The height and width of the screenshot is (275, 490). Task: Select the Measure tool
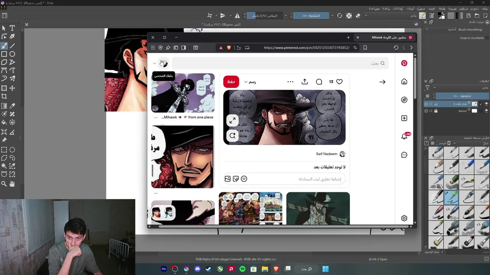(x=12, y=132)
